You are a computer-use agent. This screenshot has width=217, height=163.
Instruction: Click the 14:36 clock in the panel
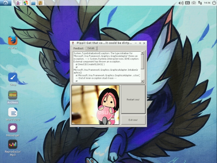pos(207,3)
